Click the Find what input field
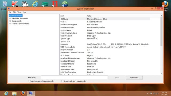Viewport: 171px width, 96px height. (74, 77)
